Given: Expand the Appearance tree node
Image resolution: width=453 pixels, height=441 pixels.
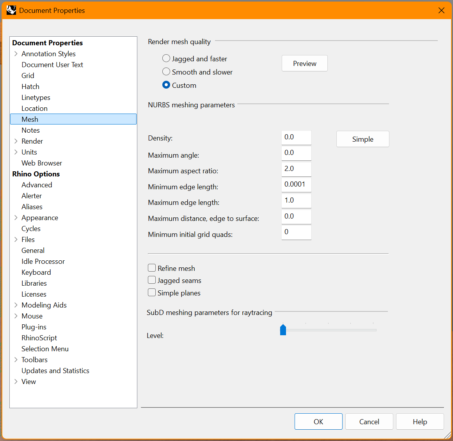Looking at the screenshot, I should 16,218.
